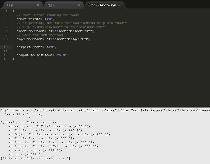Click the opening brace on line 1

14,11
